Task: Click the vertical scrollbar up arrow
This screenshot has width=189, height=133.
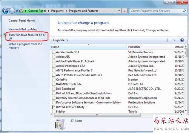Action: point(186,46)
